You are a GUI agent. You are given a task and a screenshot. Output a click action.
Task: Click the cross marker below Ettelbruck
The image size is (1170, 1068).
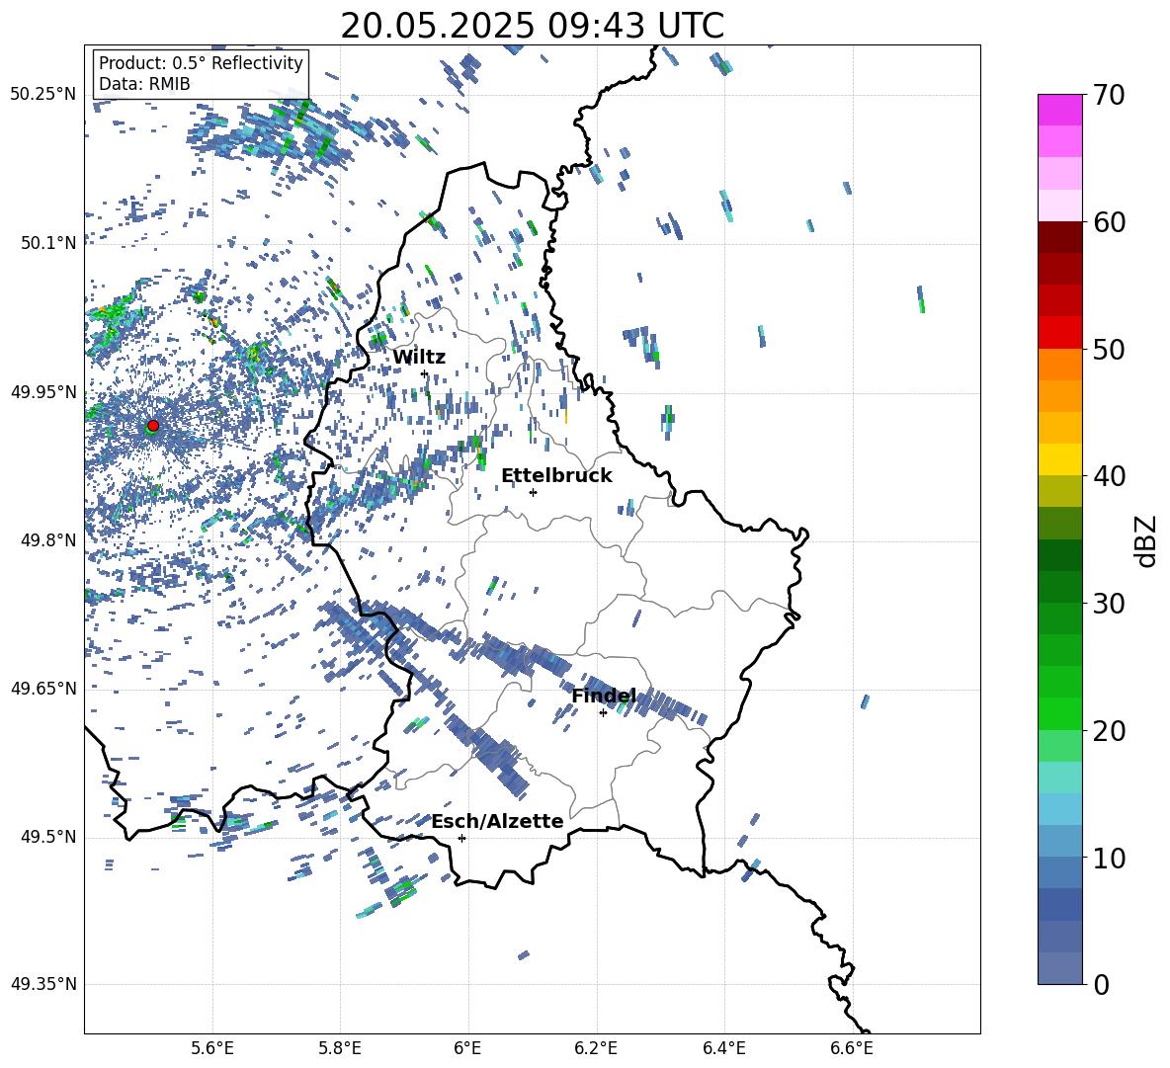[533, 492]
